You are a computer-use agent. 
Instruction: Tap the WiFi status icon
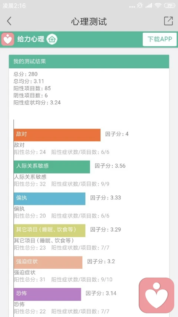(158, 6)
